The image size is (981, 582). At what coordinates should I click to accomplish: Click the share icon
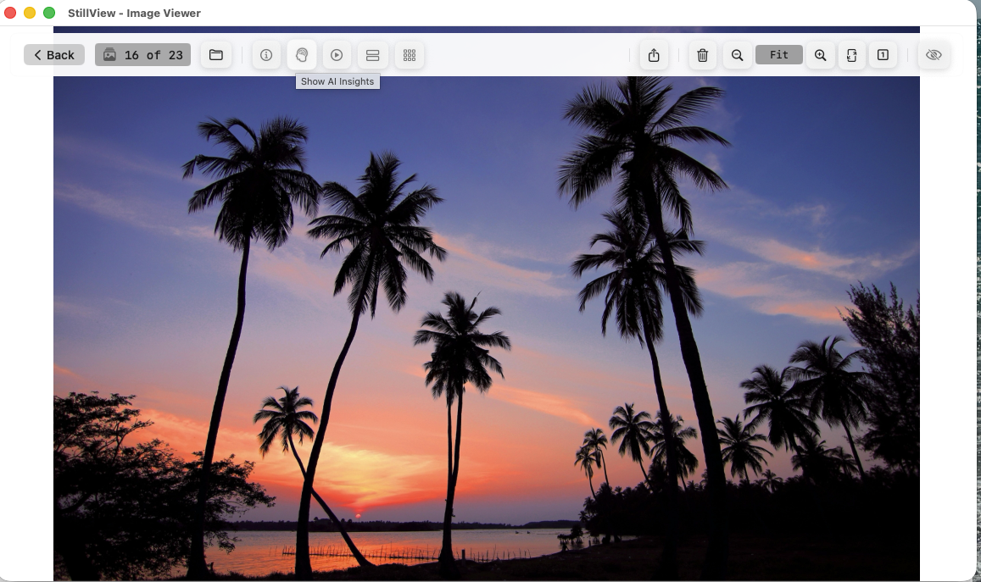[654, 55]
